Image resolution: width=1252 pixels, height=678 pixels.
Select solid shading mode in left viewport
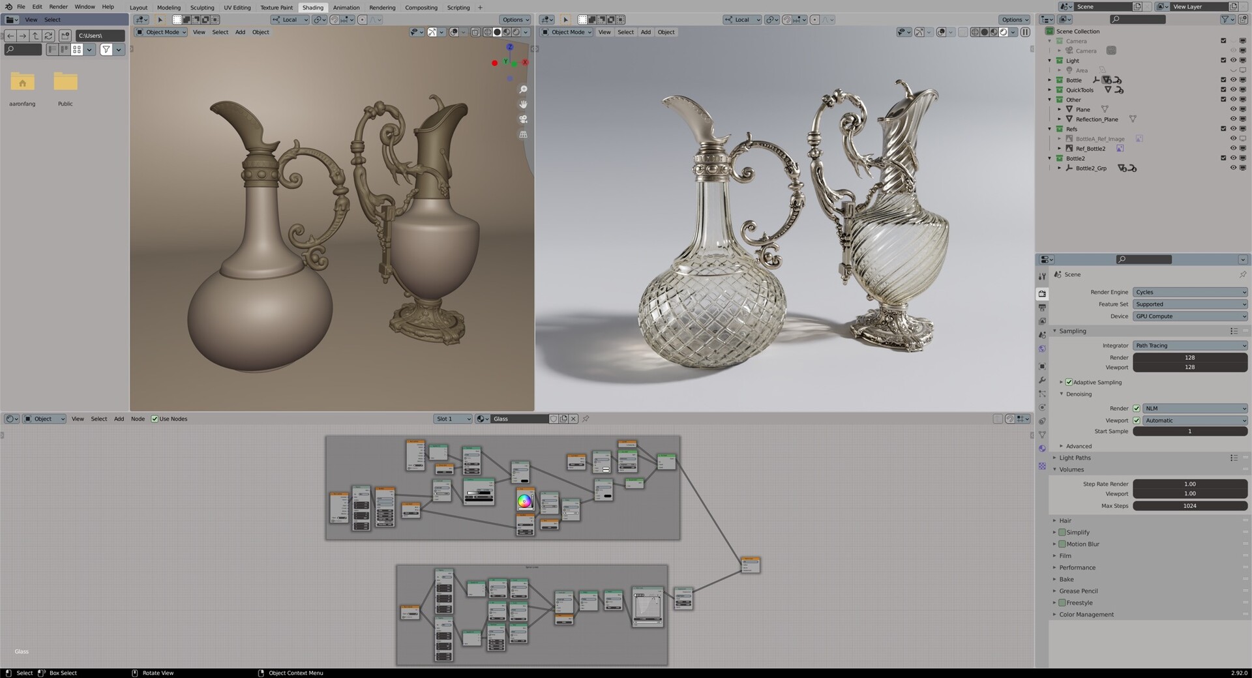tap(497, 32)
